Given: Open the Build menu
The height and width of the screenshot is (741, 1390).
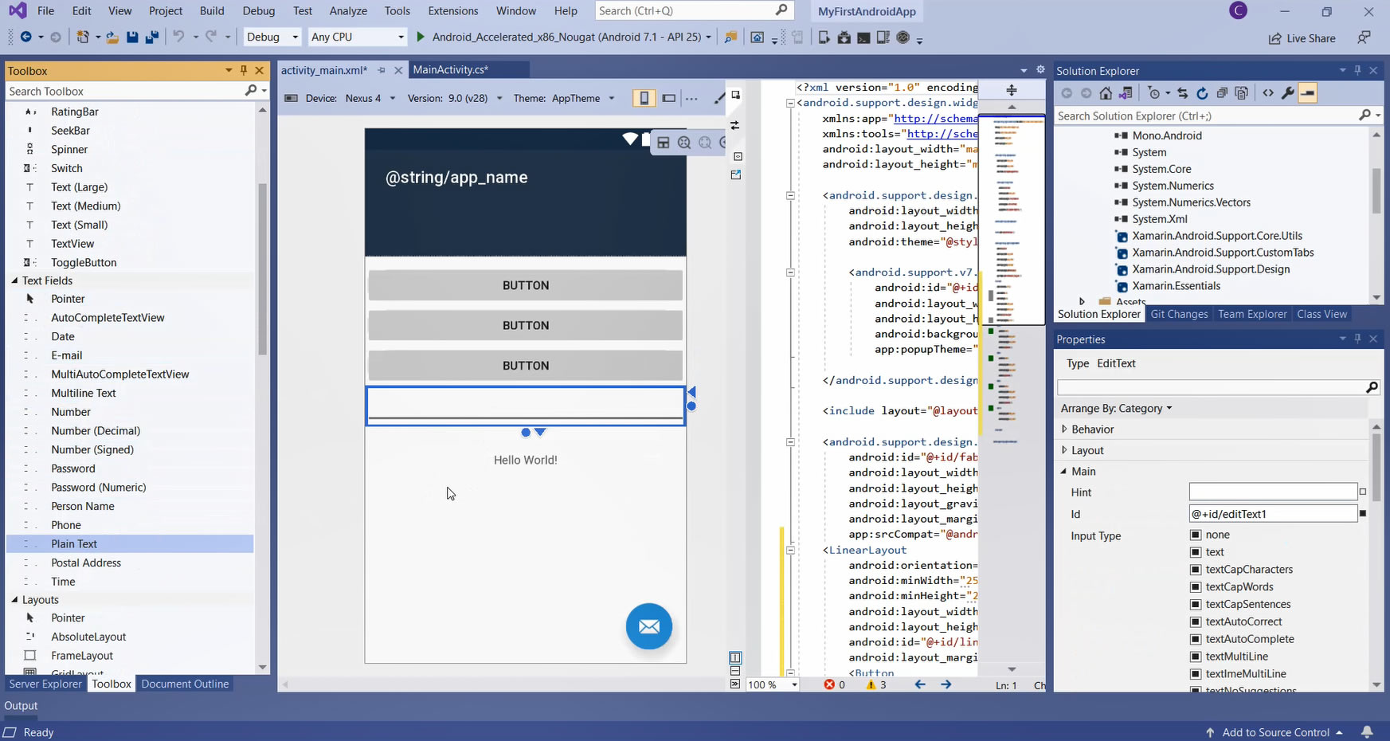Looking at the screenshot, I should pyautogui.click(x=212, y=10).
